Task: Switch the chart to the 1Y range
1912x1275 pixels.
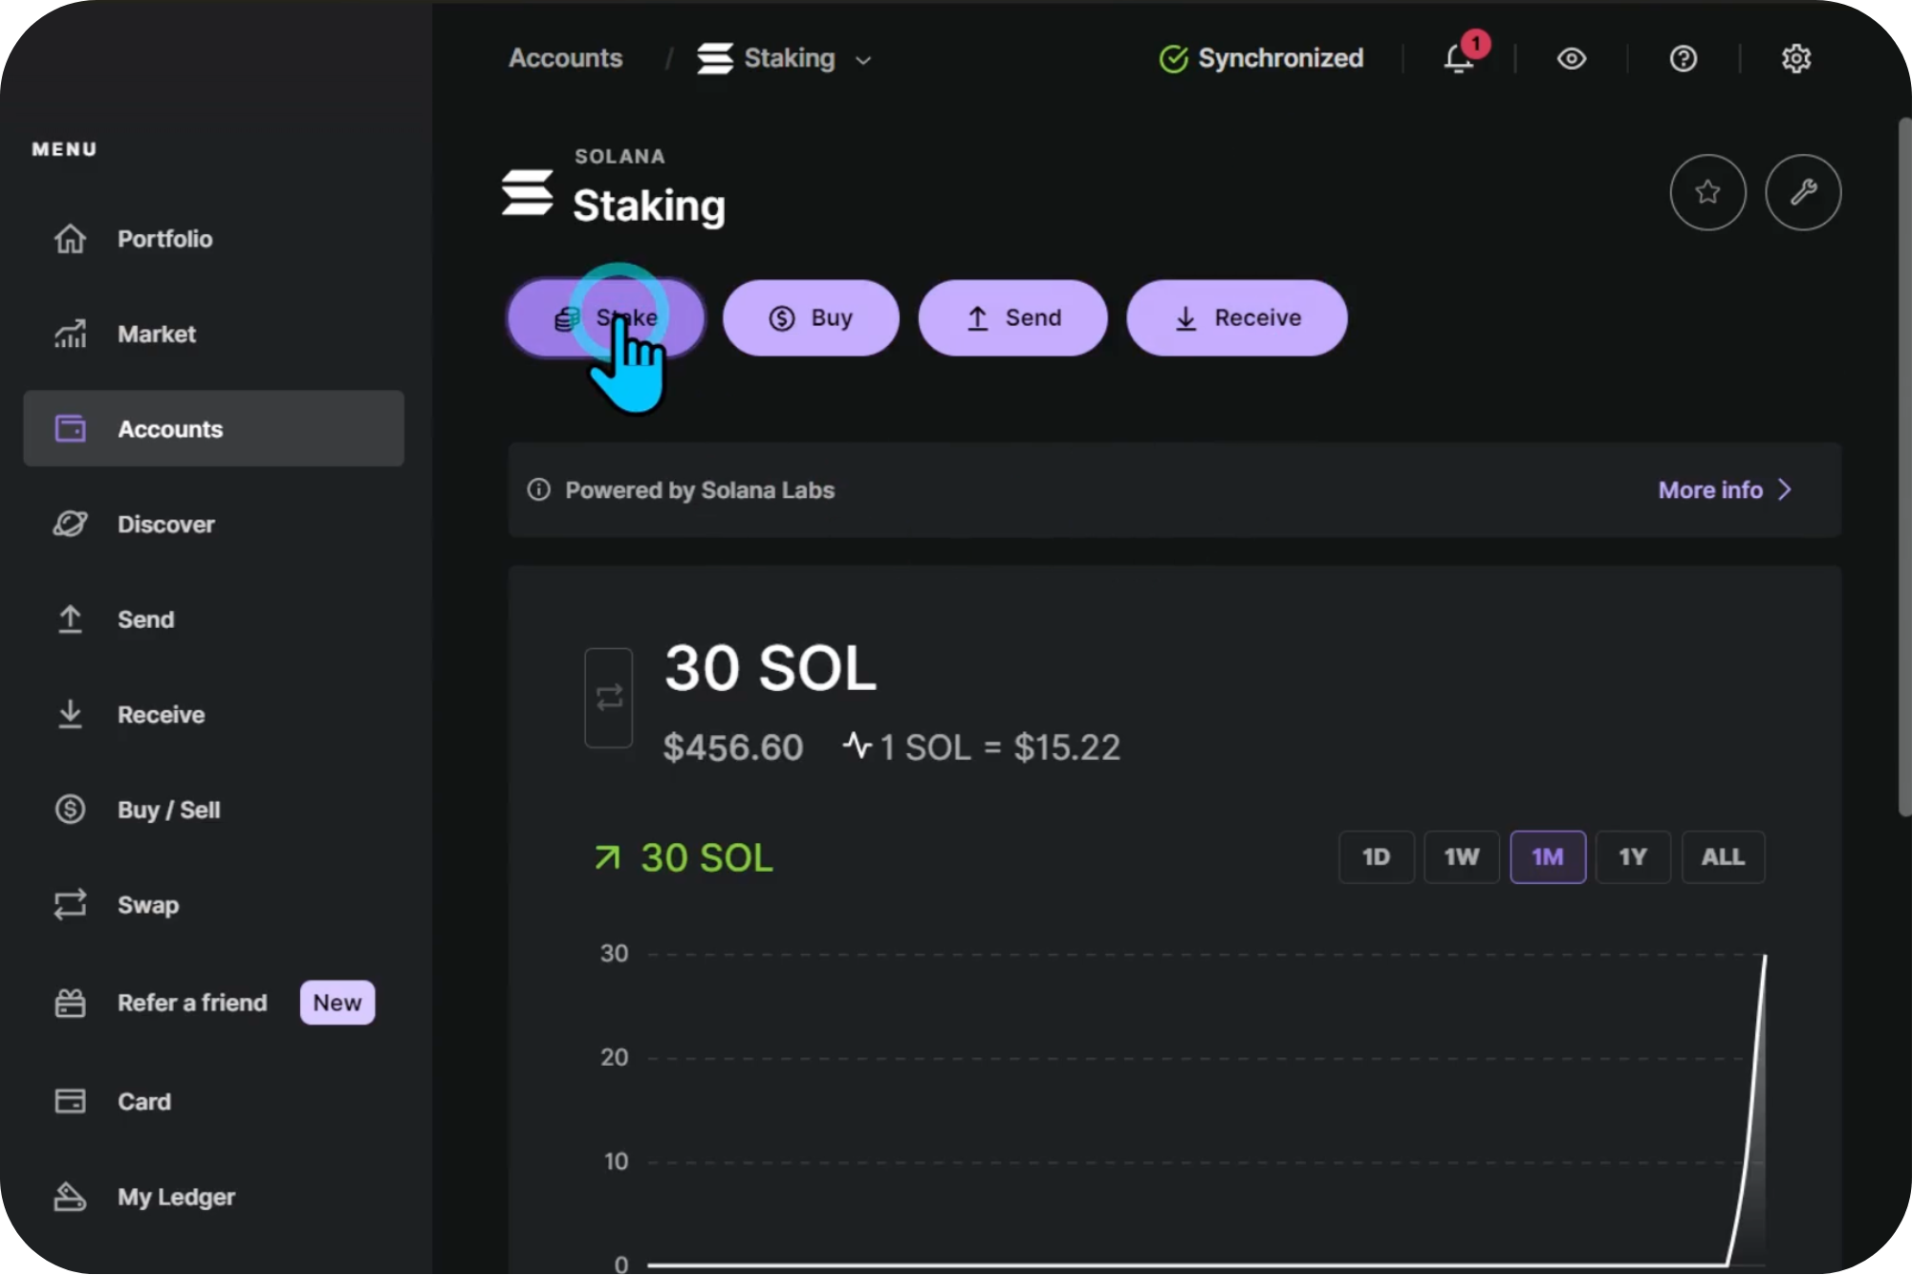Action: (x=1632, y=857)
